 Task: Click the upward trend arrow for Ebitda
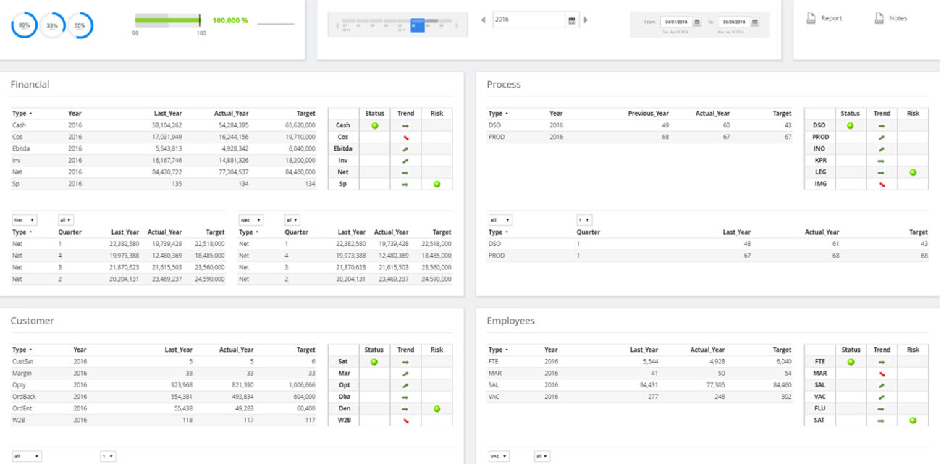(x=405, y=148)
